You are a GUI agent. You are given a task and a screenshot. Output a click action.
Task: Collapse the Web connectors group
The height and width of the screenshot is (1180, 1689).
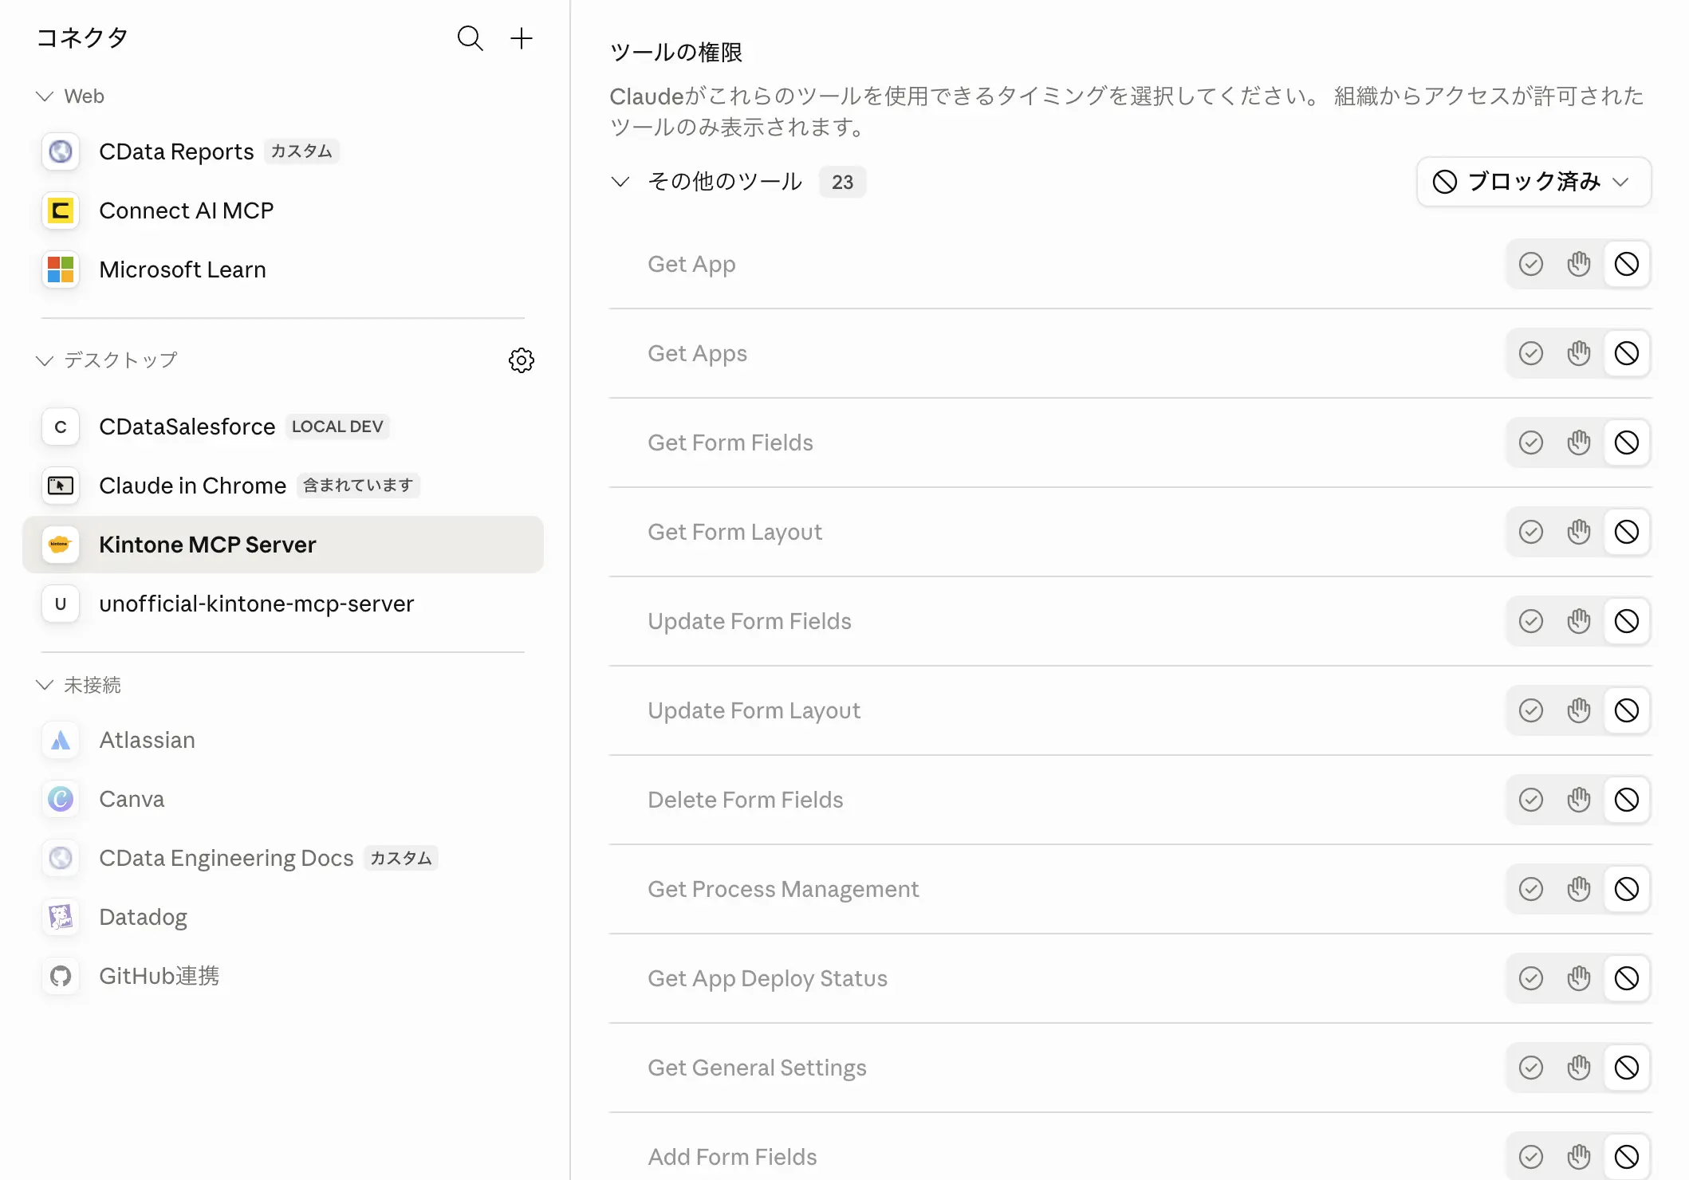click(x=45, y=96)
